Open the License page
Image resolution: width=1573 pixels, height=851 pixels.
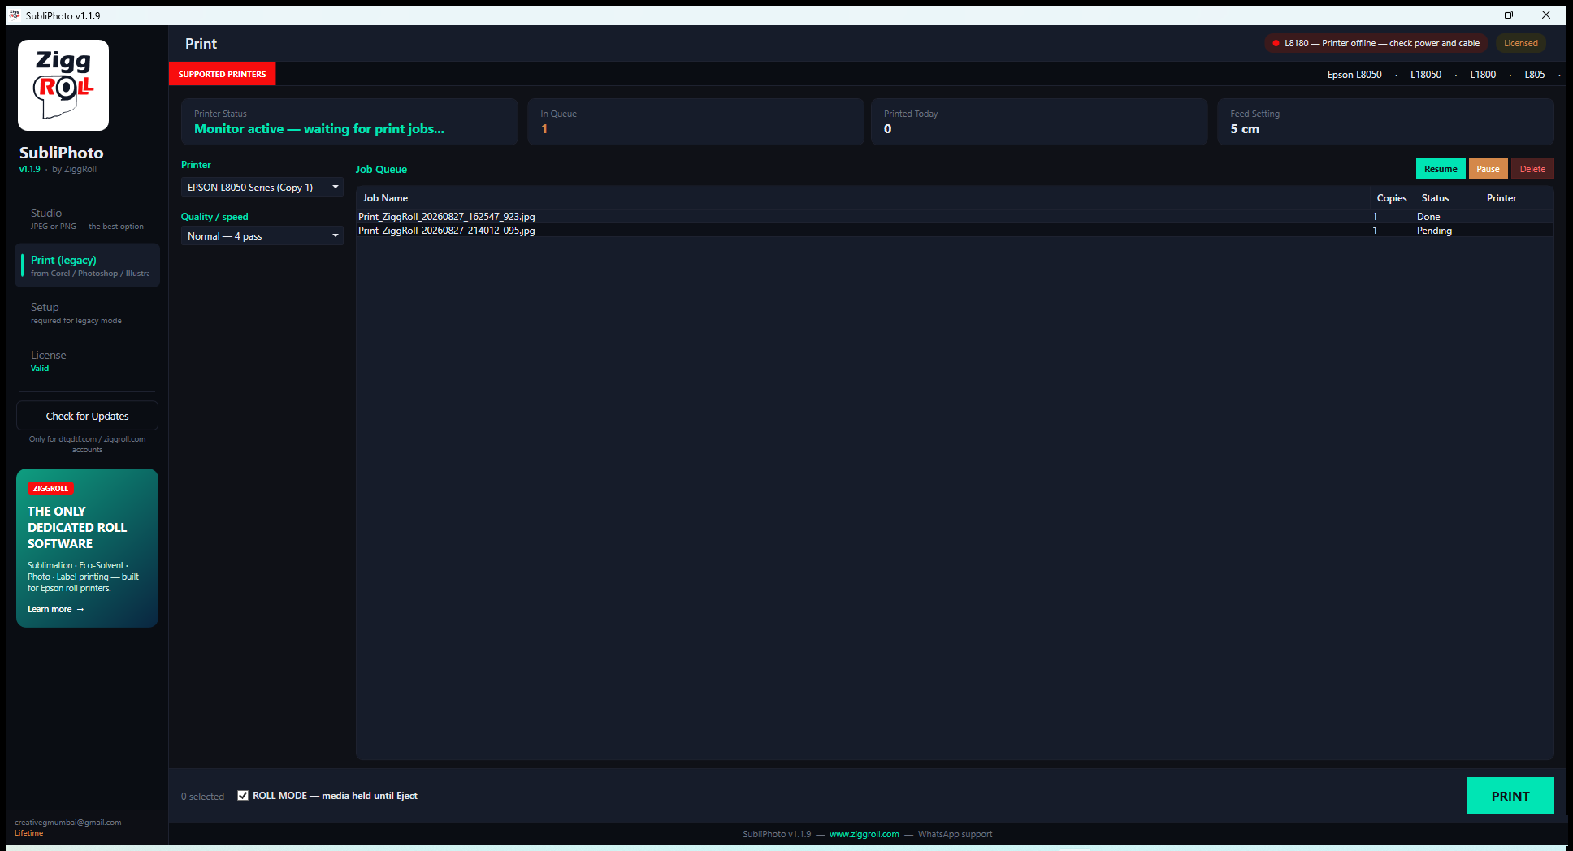click(x=87, y=361)
